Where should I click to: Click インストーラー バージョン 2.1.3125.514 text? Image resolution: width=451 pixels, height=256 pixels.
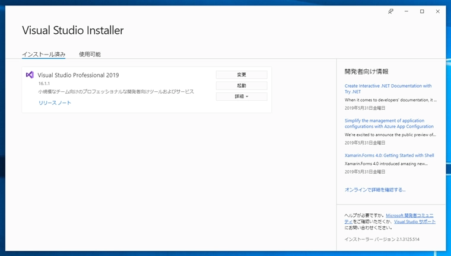(382, 239)
